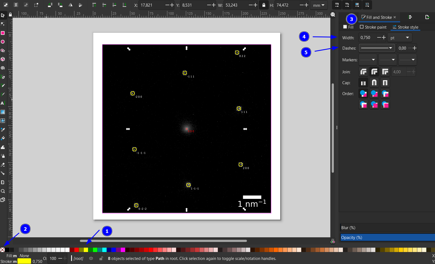The width and height of the screenshot is (435, 264).
Task: Open the Align and Distribute panel tab
Action: click(410, 17)
